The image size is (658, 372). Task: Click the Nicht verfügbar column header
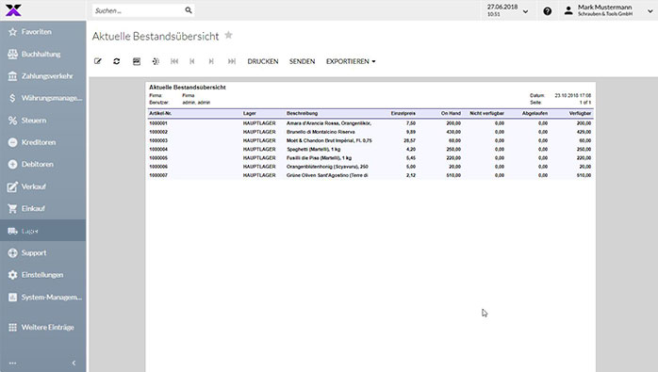point(486,113)
